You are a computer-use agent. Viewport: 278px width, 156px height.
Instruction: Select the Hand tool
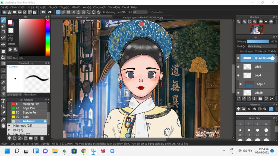click(3, 126)
